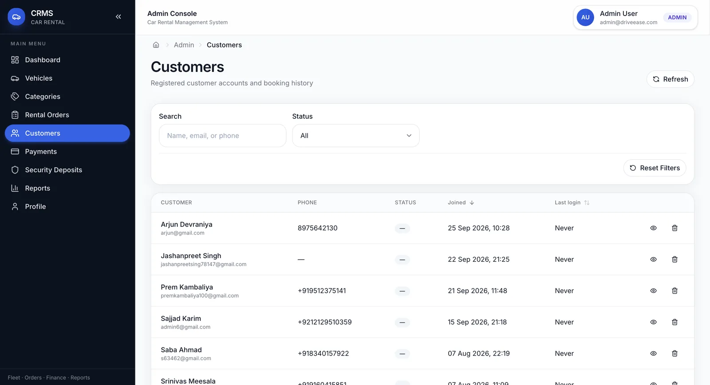Click joined date 22 Sep 2026, 21:25
The height and width of the screenshot is (385, 710).
click(478, 259)
